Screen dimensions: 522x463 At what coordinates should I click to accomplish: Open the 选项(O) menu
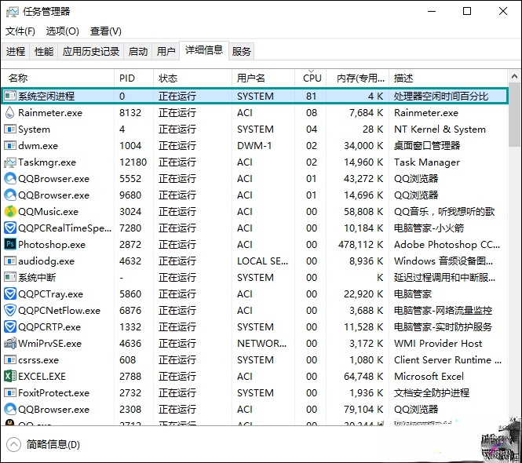pyautogui.click(x=63, y=31)
